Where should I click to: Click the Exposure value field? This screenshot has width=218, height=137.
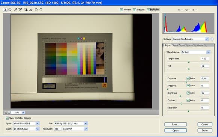(x=205, y=78)
